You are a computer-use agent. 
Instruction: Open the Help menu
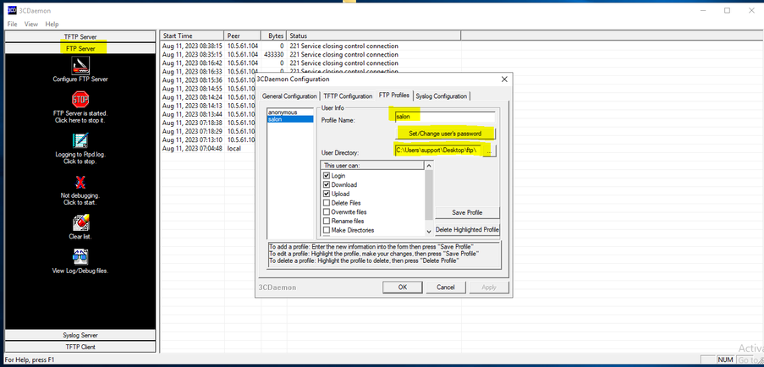coord(52,24)
